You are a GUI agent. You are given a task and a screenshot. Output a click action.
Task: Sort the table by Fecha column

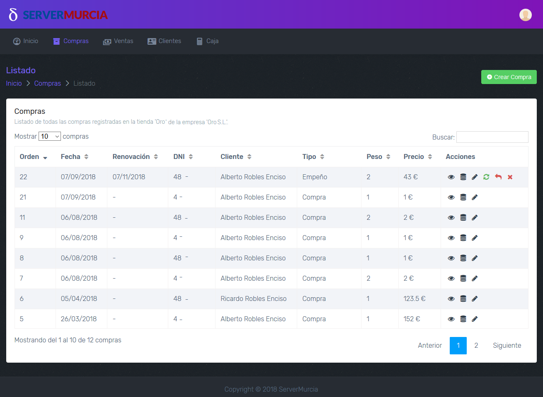75,157
